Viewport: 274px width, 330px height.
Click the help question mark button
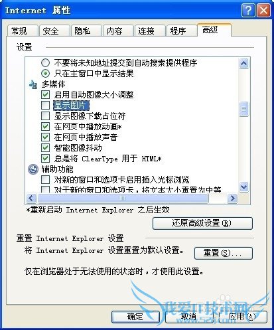point(248,11)
